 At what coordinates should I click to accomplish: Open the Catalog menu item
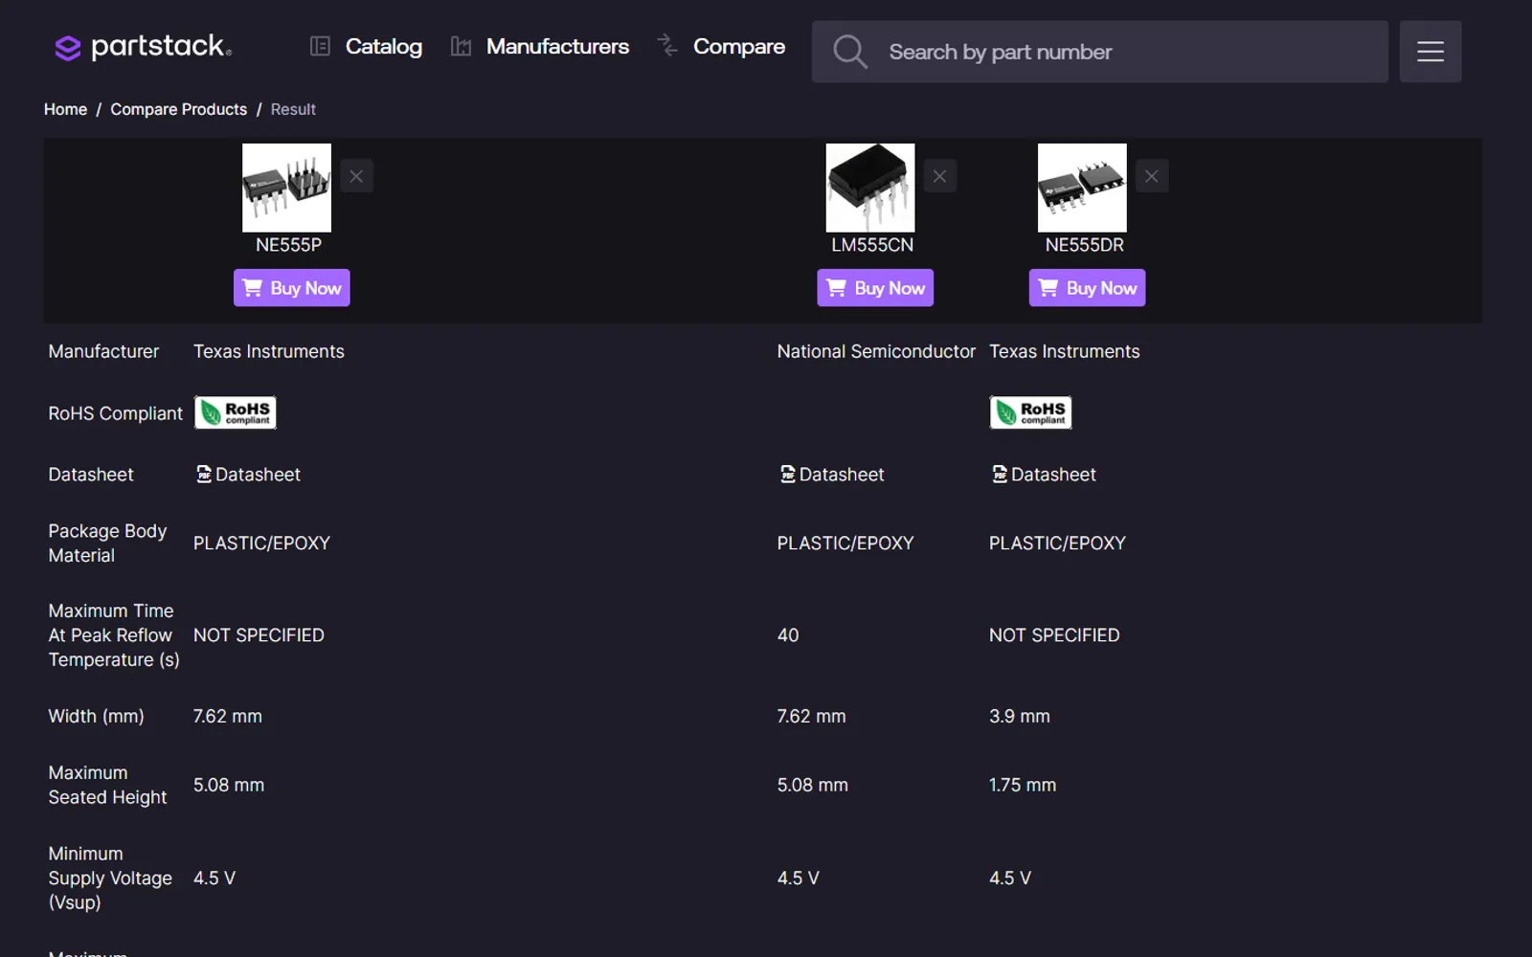tap(383, 46)
